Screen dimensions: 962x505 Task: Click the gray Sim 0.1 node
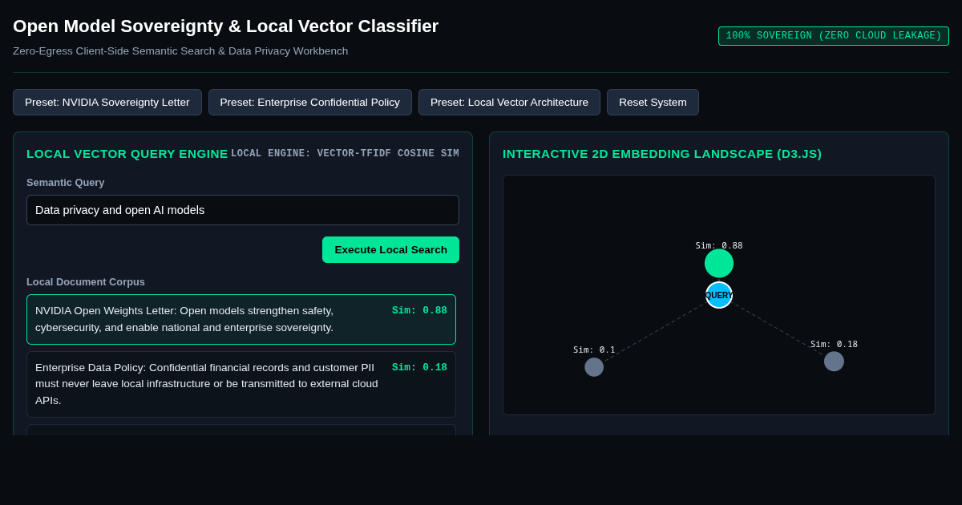pyautogui.click(x=594, y=367)
